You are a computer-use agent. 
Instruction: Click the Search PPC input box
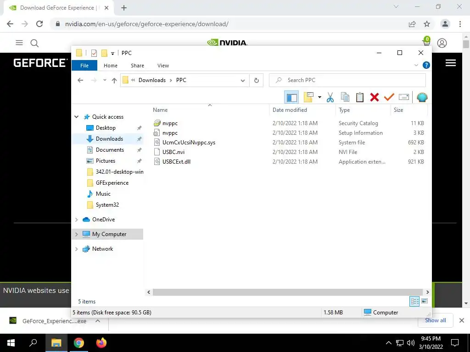(x=347, y=80)
